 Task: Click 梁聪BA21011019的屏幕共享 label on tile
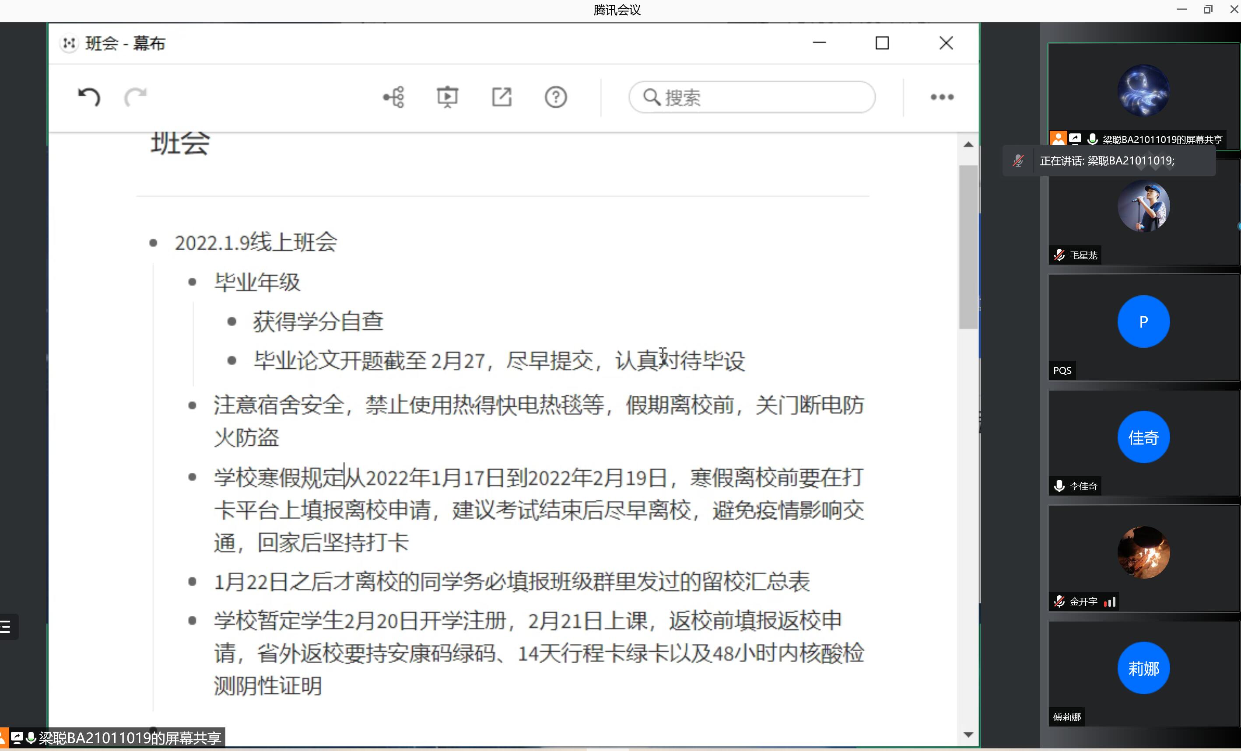pos(1162,140)
